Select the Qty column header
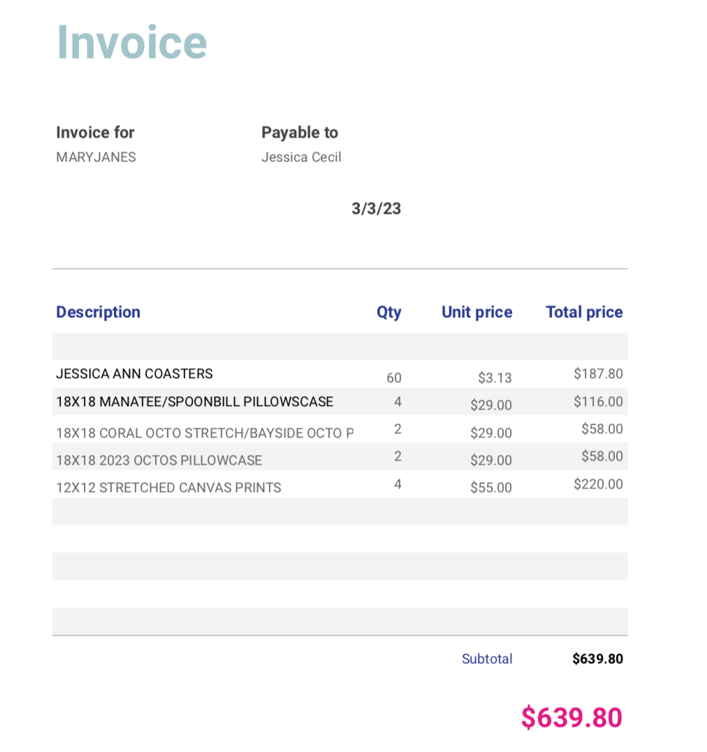The height and width of the screenshot is (752, 707). [389, 312]
